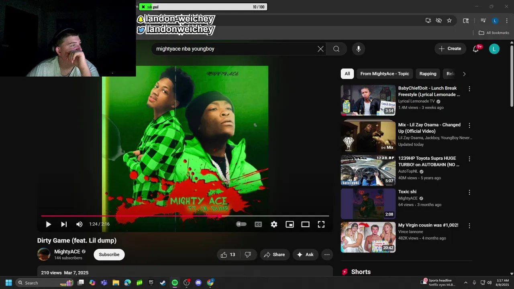
Task: Toggle the autoplay switch
Action: (241, 224)
